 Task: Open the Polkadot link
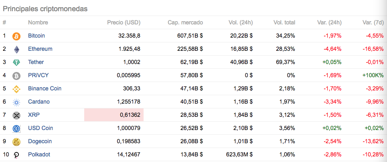[x=39, y=155]
